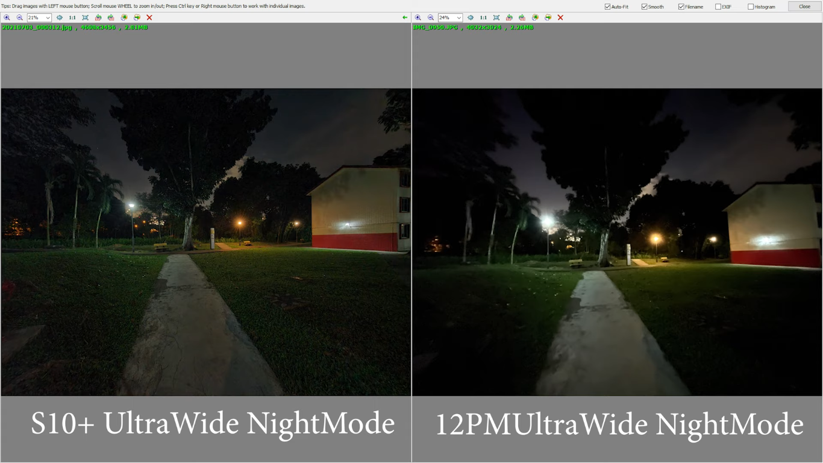Rotate the left image counter-clockwise
Image resolution: width=823 pixels, height=463 pixels.
point(98,17)
